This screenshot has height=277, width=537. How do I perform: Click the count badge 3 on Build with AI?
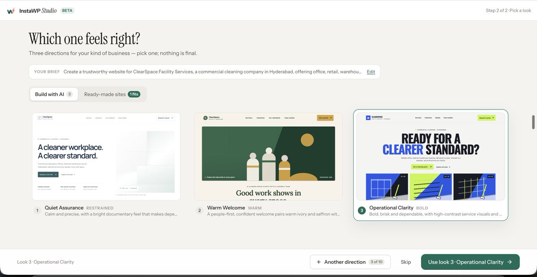click(69, 94)
